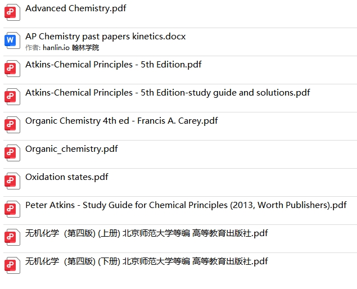Screen dimensions: 357x289
Task: Open AP Chemistry past papers kinetics.docx
Action: [x=105, y=37]
